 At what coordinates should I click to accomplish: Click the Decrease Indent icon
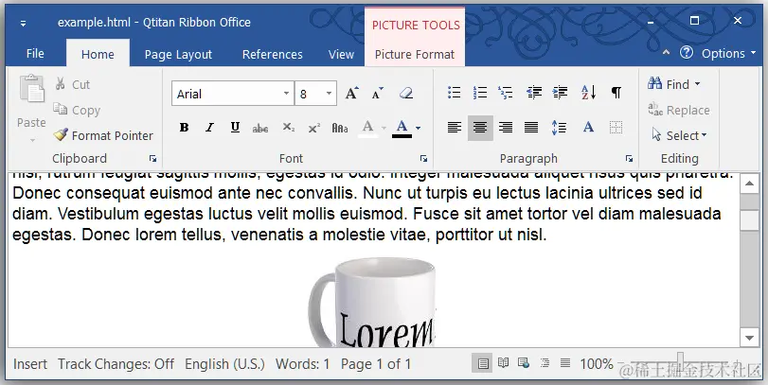click(534, 92)
